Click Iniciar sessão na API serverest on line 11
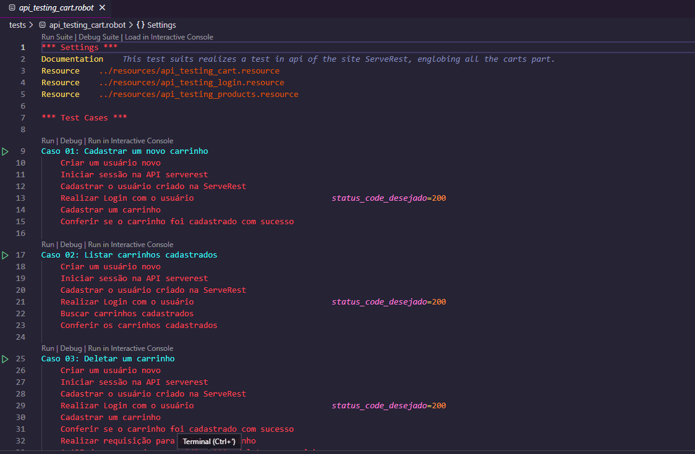Image resolution: width=695 pixels, height=454 pixels. click(134, 175)
